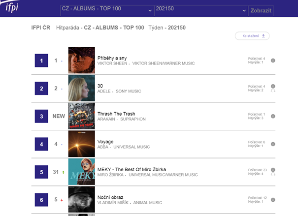Click Týden - 202150 heading text
The image size is (298, 216).
click(x=167, y=28)
